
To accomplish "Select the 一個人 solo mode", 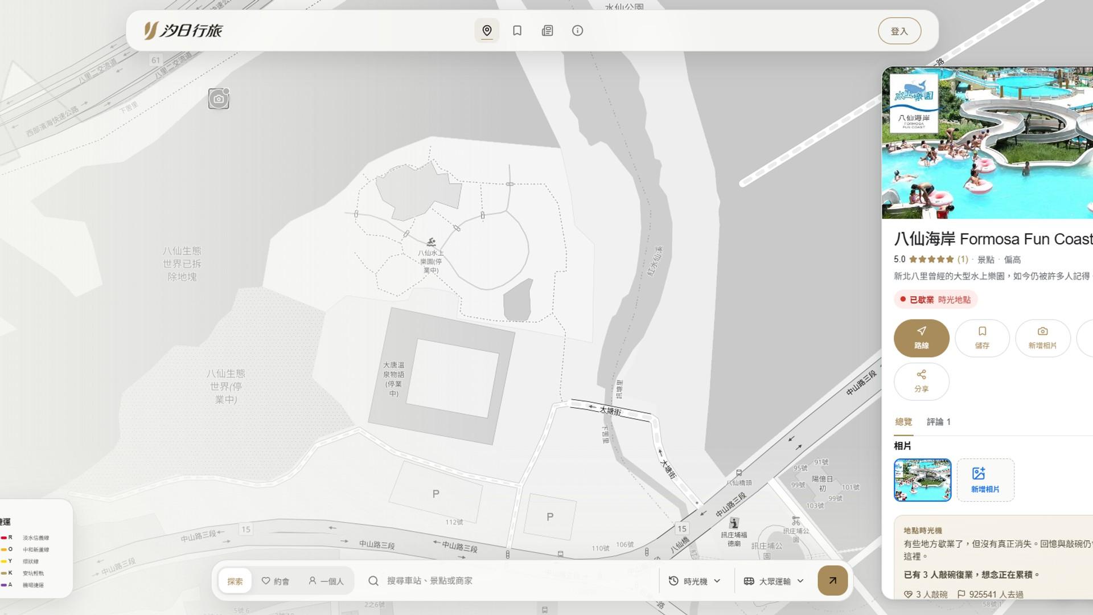I will 326,581.
